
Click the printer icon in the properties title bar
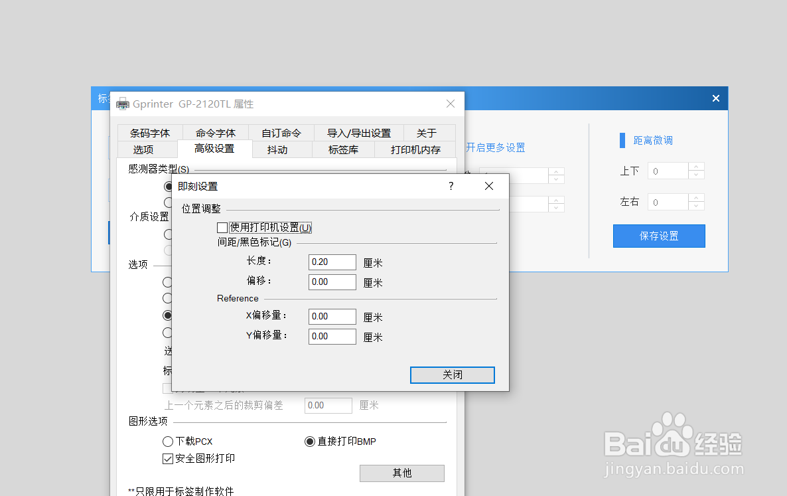pos(122,104)
